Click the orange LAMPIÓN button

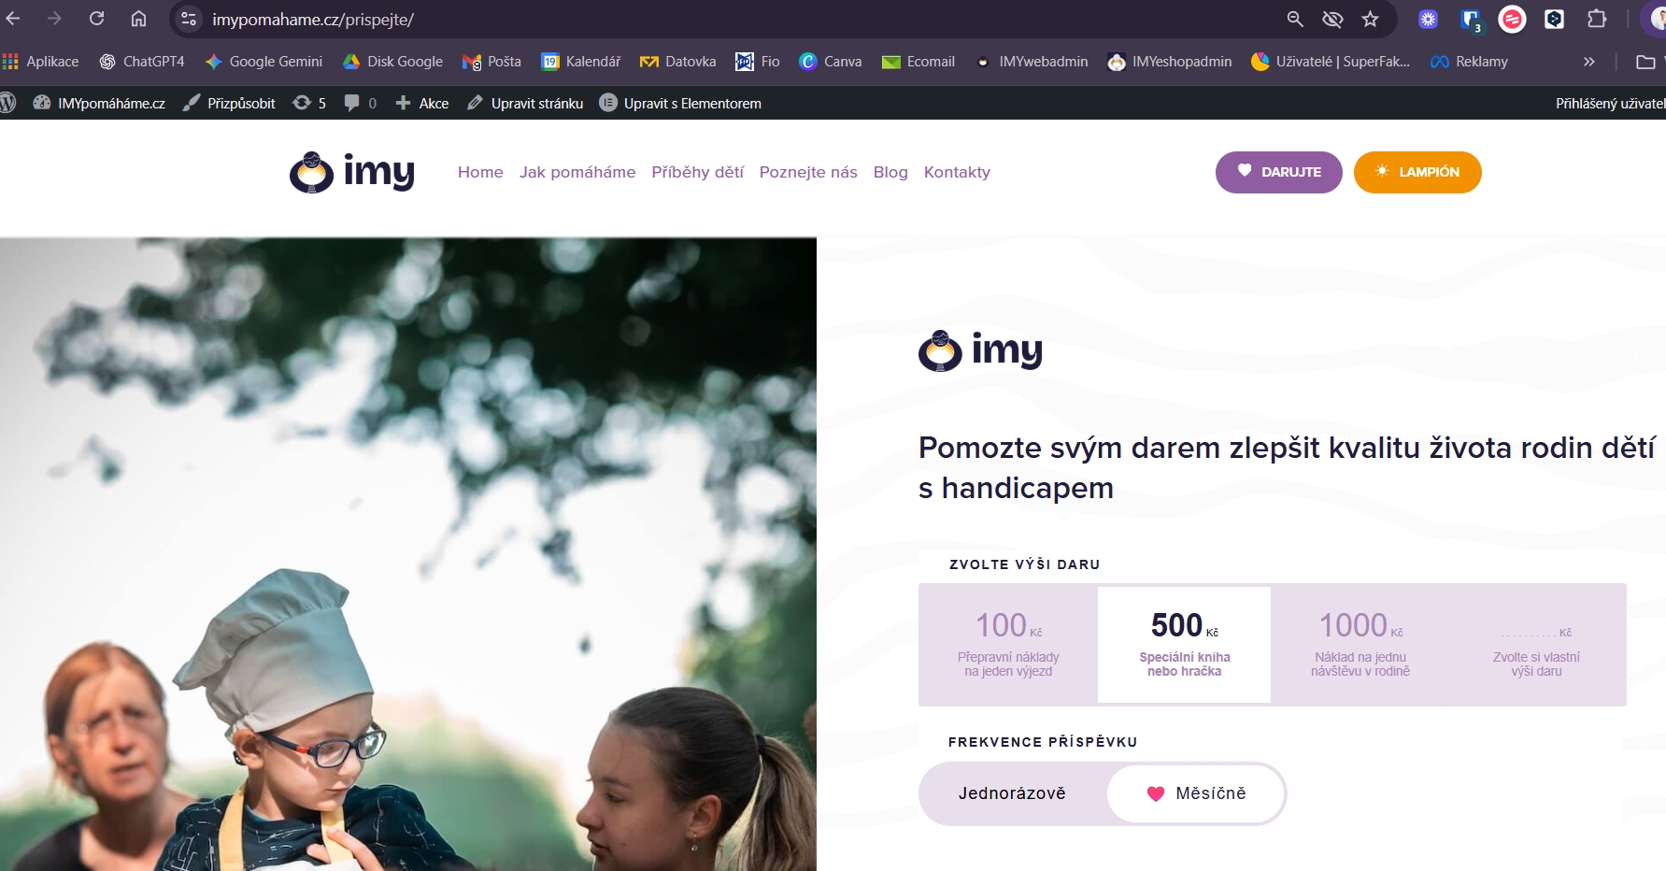[x=1417, y=172]
